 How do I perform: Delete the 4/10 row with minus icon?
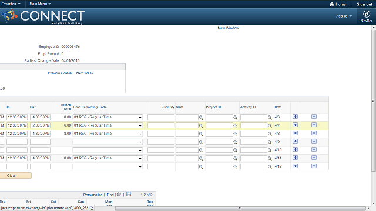point(314,149)
